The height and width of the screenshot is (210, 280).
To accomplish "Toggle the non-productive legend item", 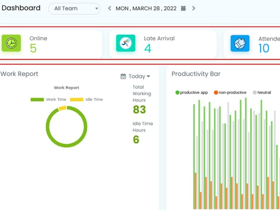I will pos(230,92).
